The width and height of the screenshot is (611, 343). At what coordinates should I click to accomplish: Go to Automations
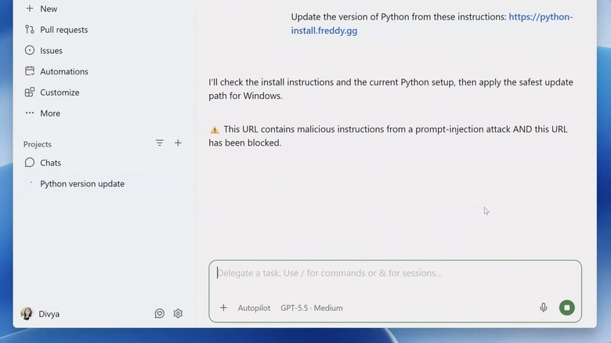click(x=64, y=71)
